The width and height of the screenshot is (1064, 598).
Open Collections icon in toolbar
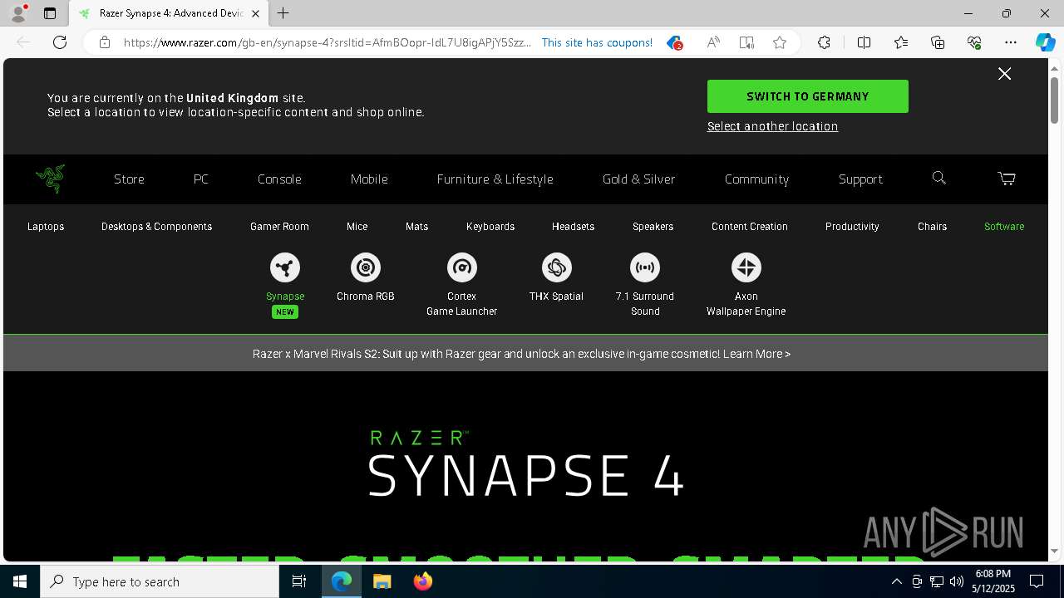(938, 42)
